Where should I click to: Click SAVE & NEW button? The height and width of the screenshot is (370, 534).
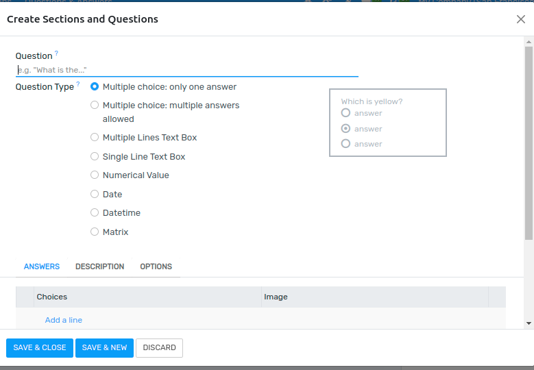point(104,347)
